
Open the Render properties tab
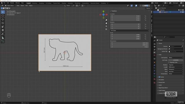point(154,44)
